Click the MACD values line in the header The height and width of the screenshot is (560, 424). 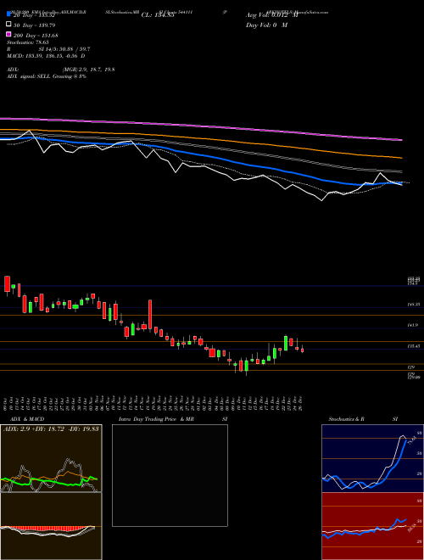pyautogui.click(x=46, y=56)
